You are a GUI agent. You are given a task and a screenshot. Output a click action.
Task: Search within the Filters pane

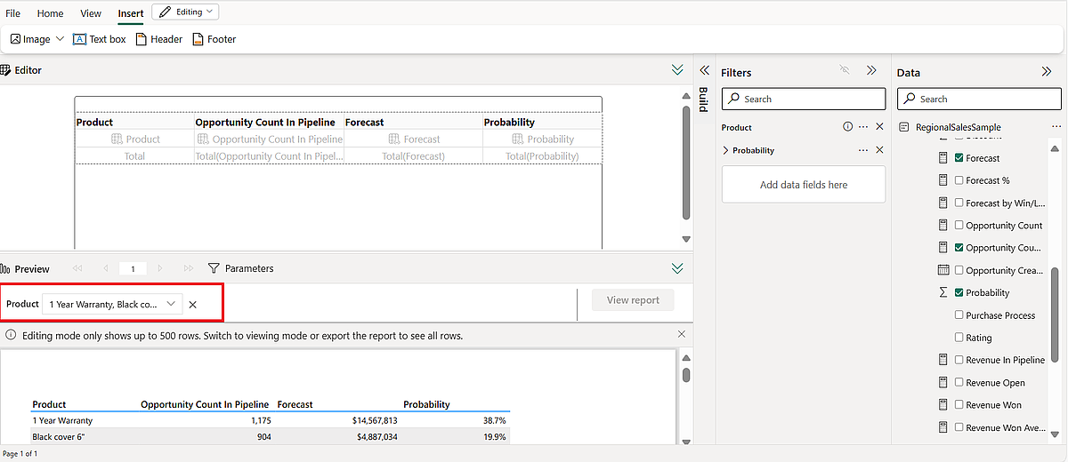[x=804, y=99]
